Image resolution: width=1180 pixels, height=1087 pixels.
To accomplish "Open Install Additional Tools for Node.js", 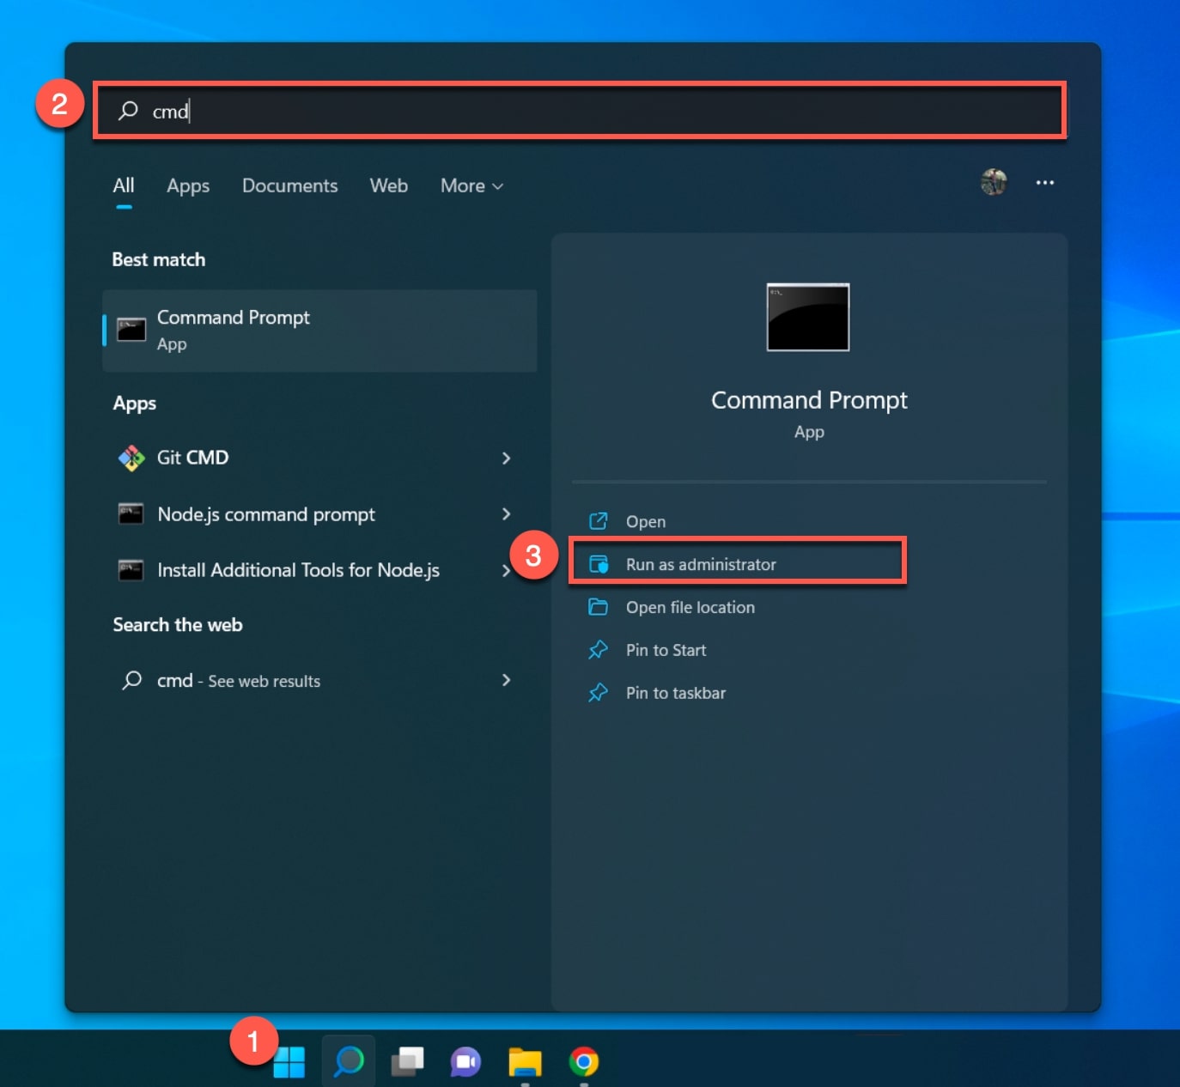I will click(x=319, y=570).
